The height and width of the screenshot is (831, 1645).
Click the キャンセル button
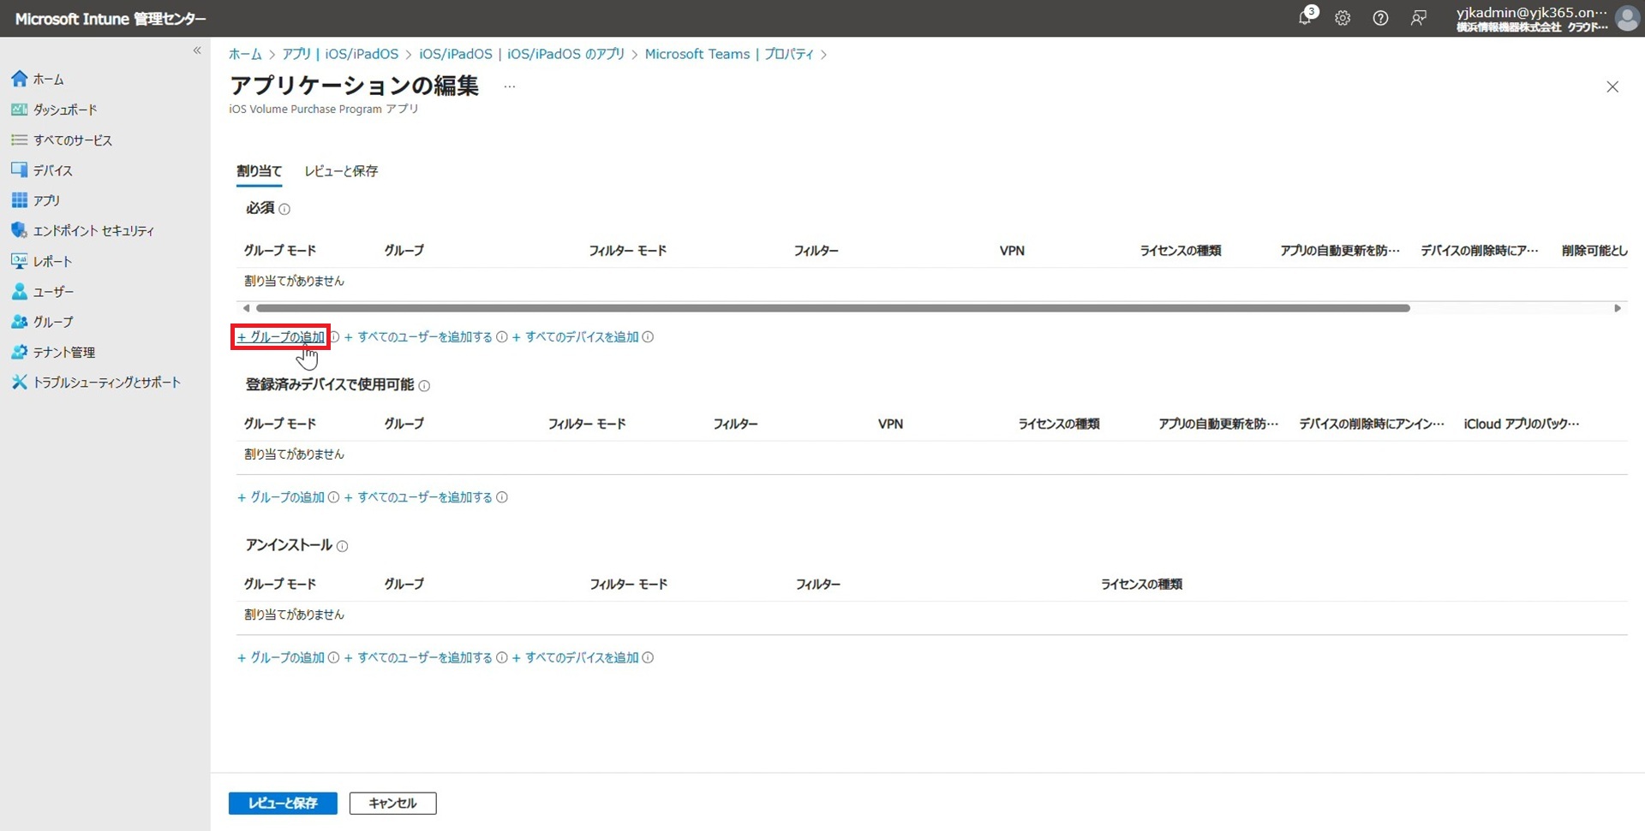click(392, 803)
